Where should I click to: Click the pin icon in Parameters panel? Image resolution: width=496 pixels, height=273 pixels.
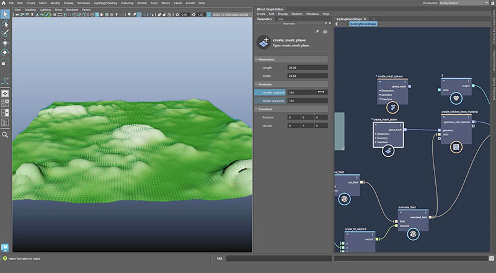pyautogui.click(x=317, y=32)
